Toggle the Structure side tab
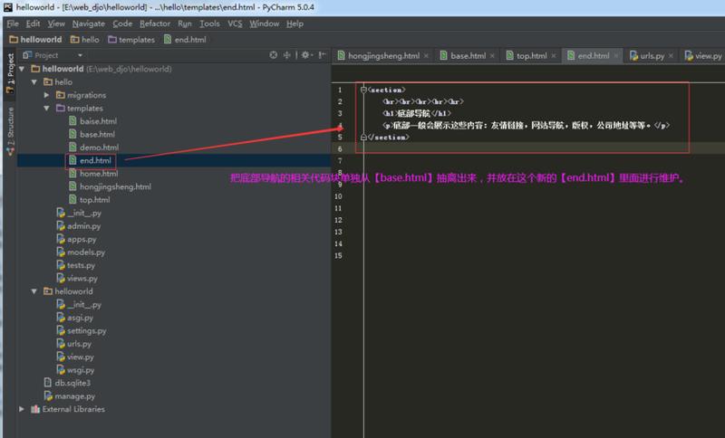This screenshot has height=438, width=725. pos(10,131)
